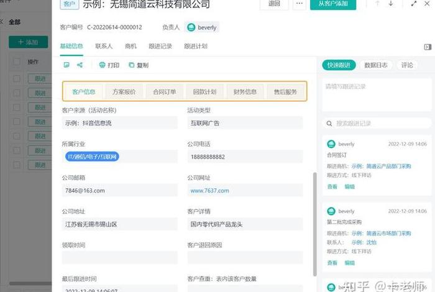Image resolution: width=435 pixels, height=292 pixels.
Task: Select the 售后服务 sub-tab
Action: tap(285, 92)
